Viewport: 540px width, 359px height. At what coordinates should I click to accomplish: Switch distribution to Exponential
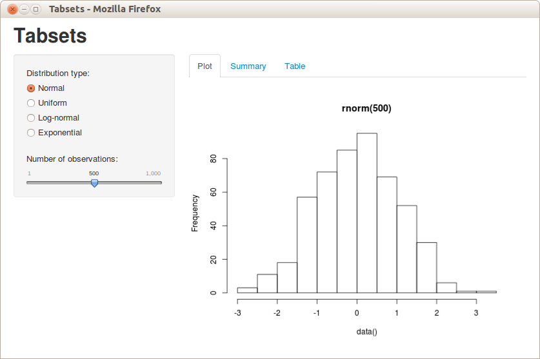[x=30, y=133]
